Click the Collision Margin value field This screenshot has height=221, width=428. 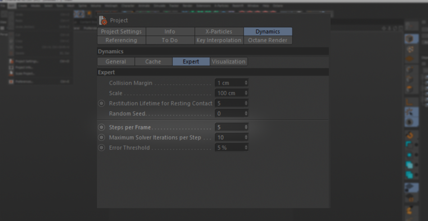point(232,83)
